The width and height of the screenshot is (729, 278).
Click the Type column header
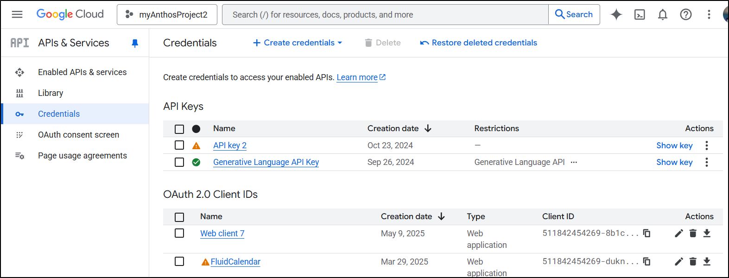pyautogui.click(x=476, y=216)
